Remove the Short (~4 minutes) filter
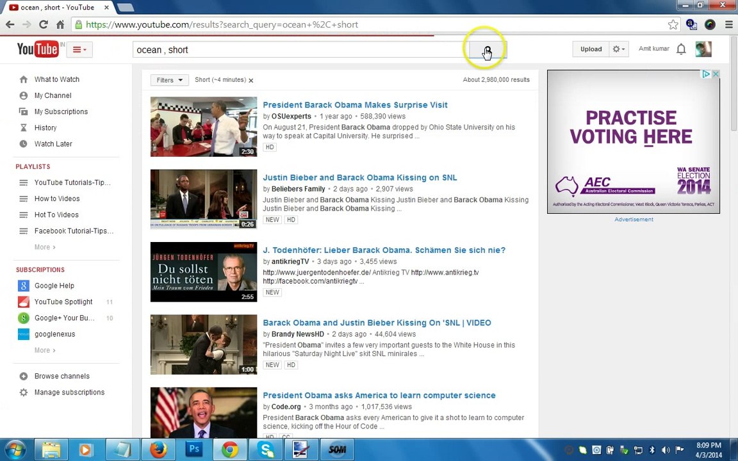The image size is (738, 461). tap(251, 81)
